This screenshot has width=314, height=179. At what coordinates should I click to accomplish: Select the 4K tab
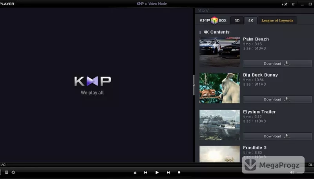pyautogui.click(x=251, y=21)
